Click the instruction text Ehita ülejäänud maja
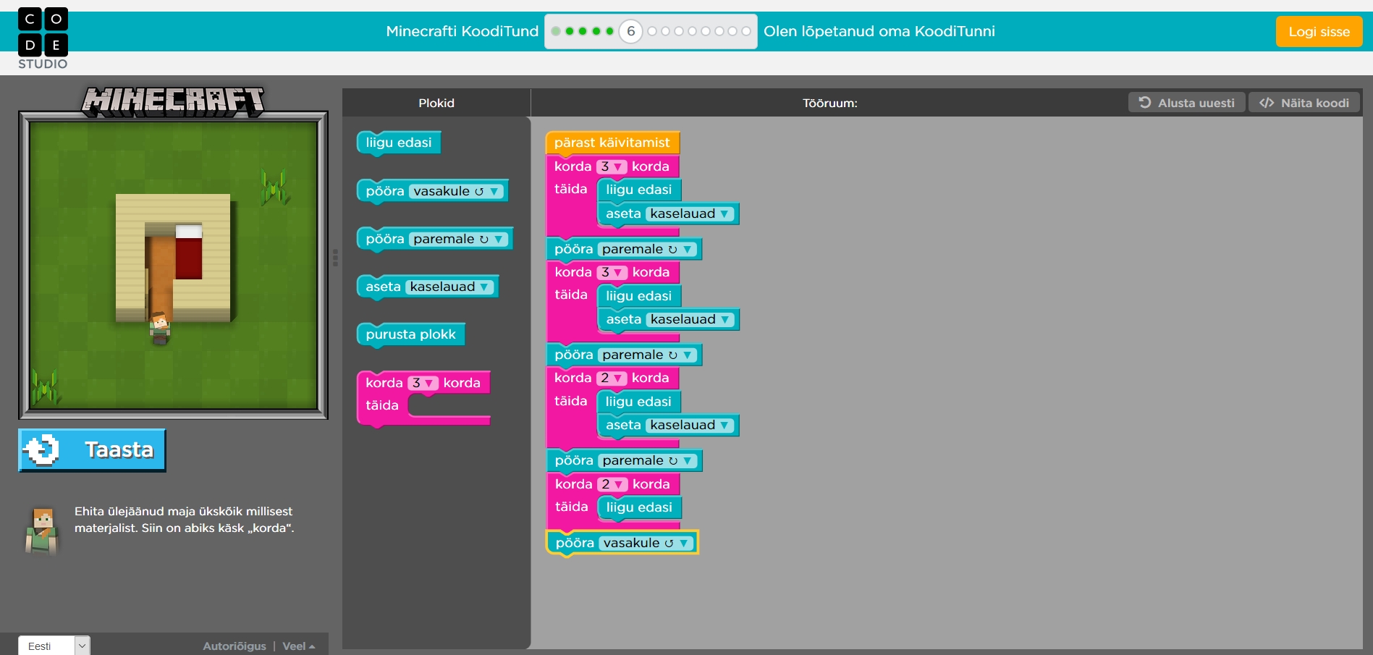Viewport: 1373px width, 655px height. (184, 520)
